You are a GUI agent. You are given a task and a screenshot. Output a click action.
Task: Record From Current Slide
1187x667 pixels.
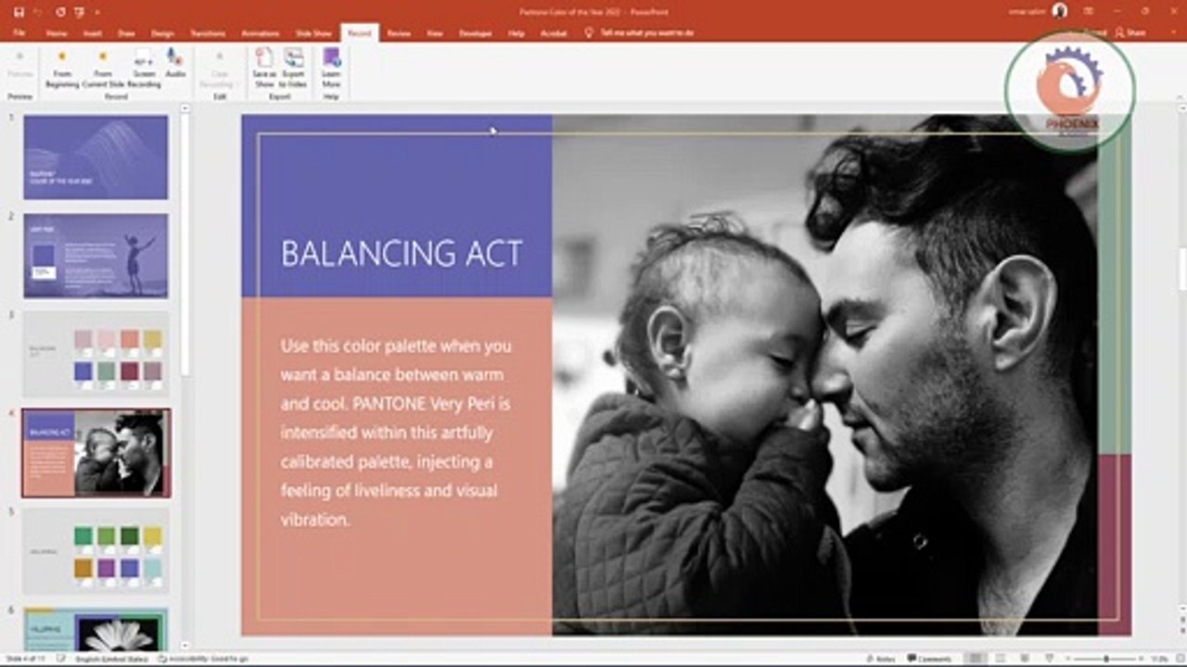coord(103,69)
